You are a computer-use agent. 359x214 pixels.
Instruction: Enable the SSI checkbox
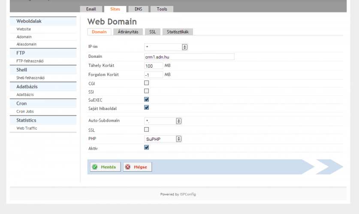point(146,91)
